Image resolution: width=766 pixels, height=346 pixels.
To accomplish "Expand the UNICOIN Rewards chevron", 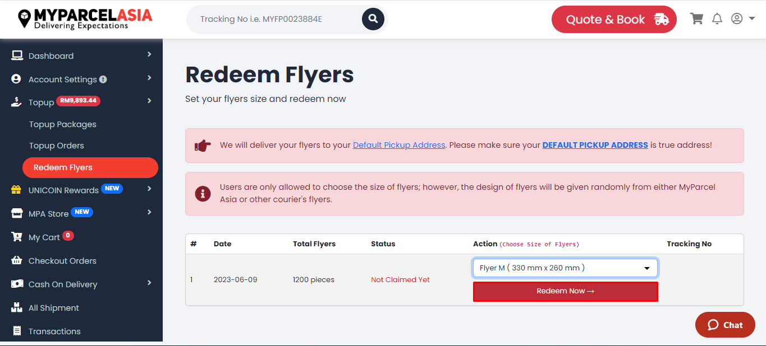I will click(x=149, y=189).
